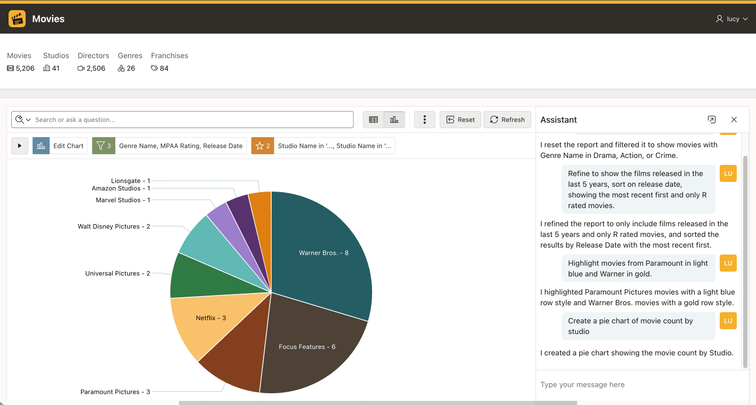Click the shapes icon beside 26
This screenshot has width=756, height=405.
(121, 68)
